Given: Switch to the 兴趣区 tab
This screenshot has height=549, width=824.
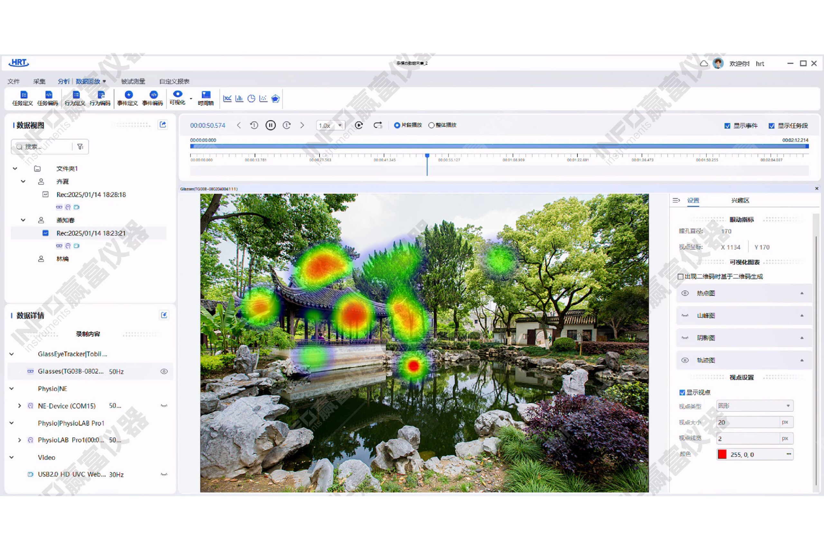Looking at the screenshot, I should 740,200.
